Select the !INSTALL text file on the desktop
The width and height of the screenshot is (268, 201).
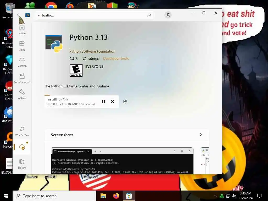click(7, 166)
